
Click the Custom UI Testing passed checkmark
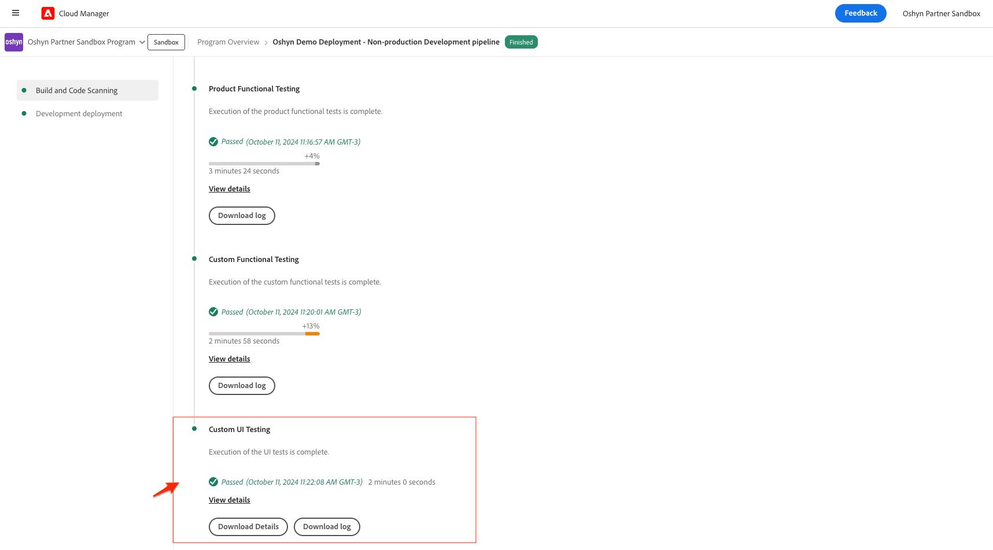point(213,482)
